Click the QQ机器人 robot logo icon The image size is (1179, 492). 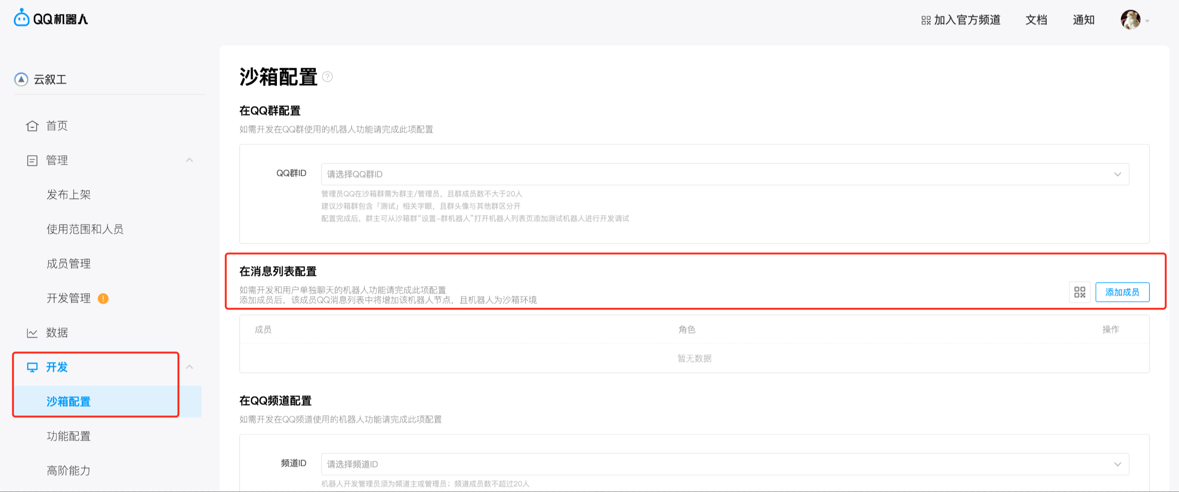[22, 18]
